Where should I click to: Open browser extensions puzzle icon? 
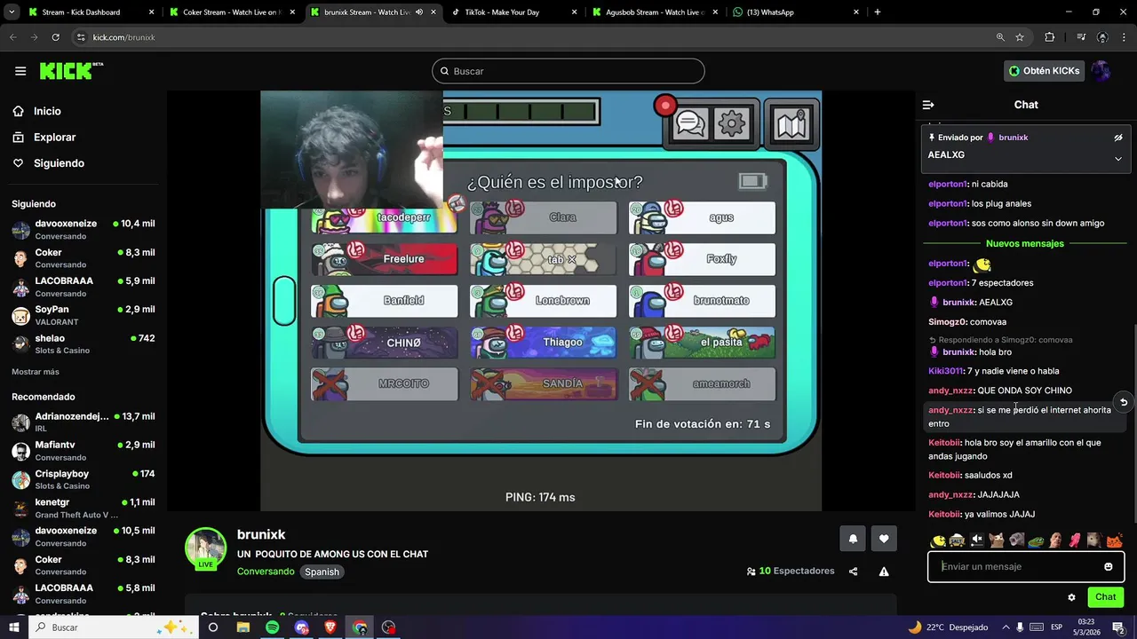(1050, 37)
